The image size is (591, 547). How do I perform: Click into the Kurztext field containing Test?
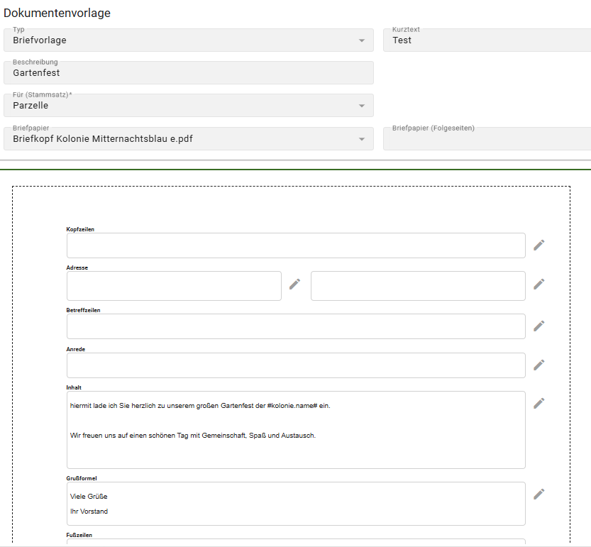(x=487, y=40)
